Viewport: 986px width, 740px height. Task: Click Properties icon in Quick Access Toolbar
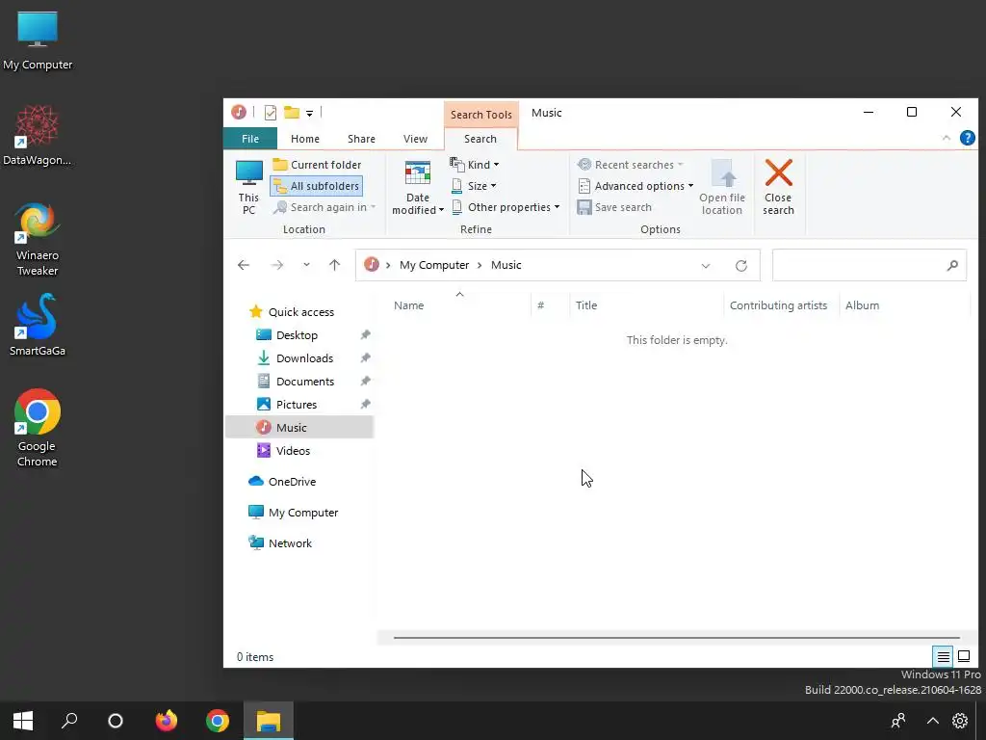[x=271, y=113]
